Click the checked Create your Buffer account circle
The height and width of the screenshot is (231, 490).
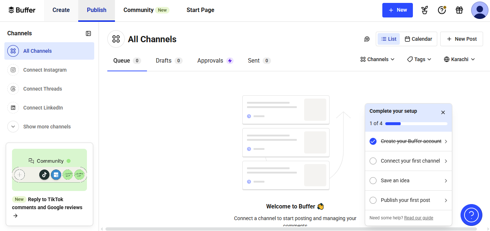pyautogui.click(x=373, y=142)
